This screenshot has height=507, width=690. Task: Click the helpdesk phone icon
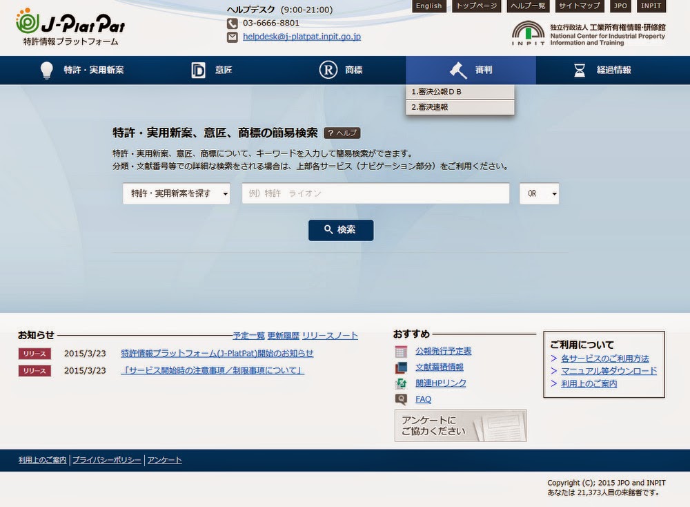[x=233, y=23]
